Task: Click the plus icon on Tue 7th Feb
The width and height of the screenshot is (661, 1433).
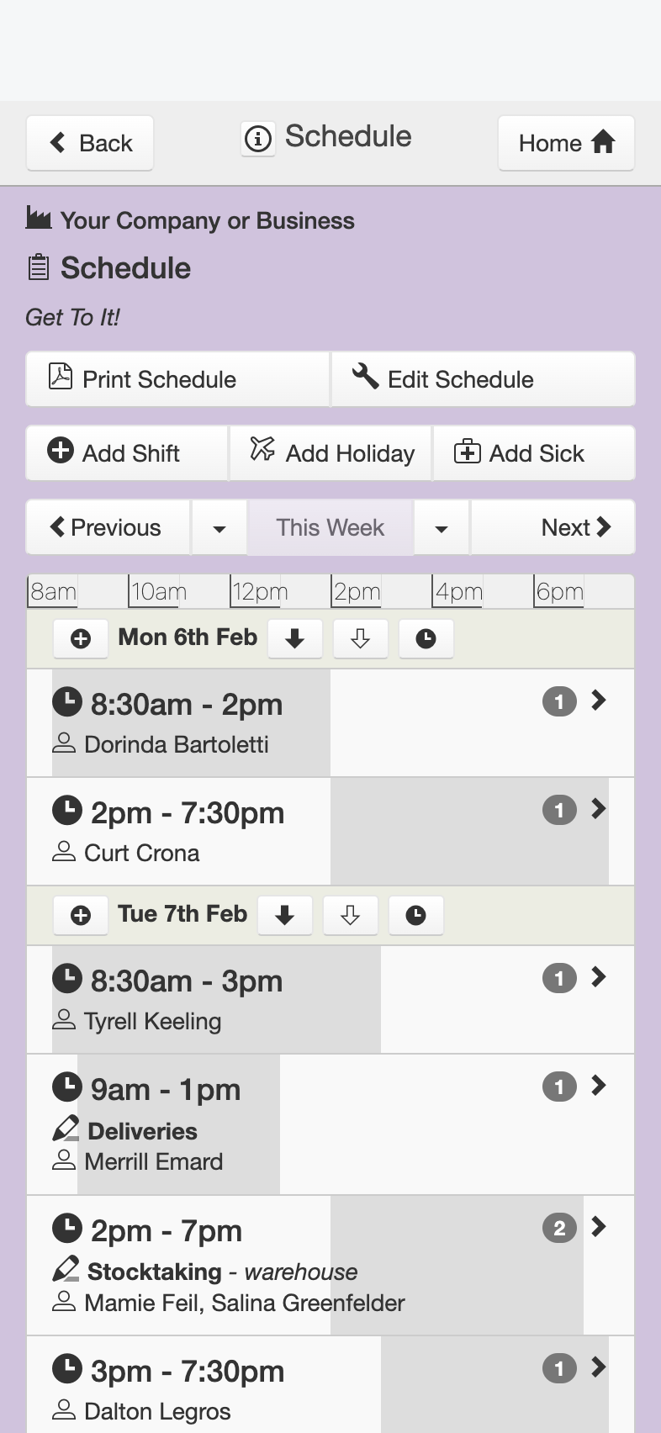Action: (81, 916)
